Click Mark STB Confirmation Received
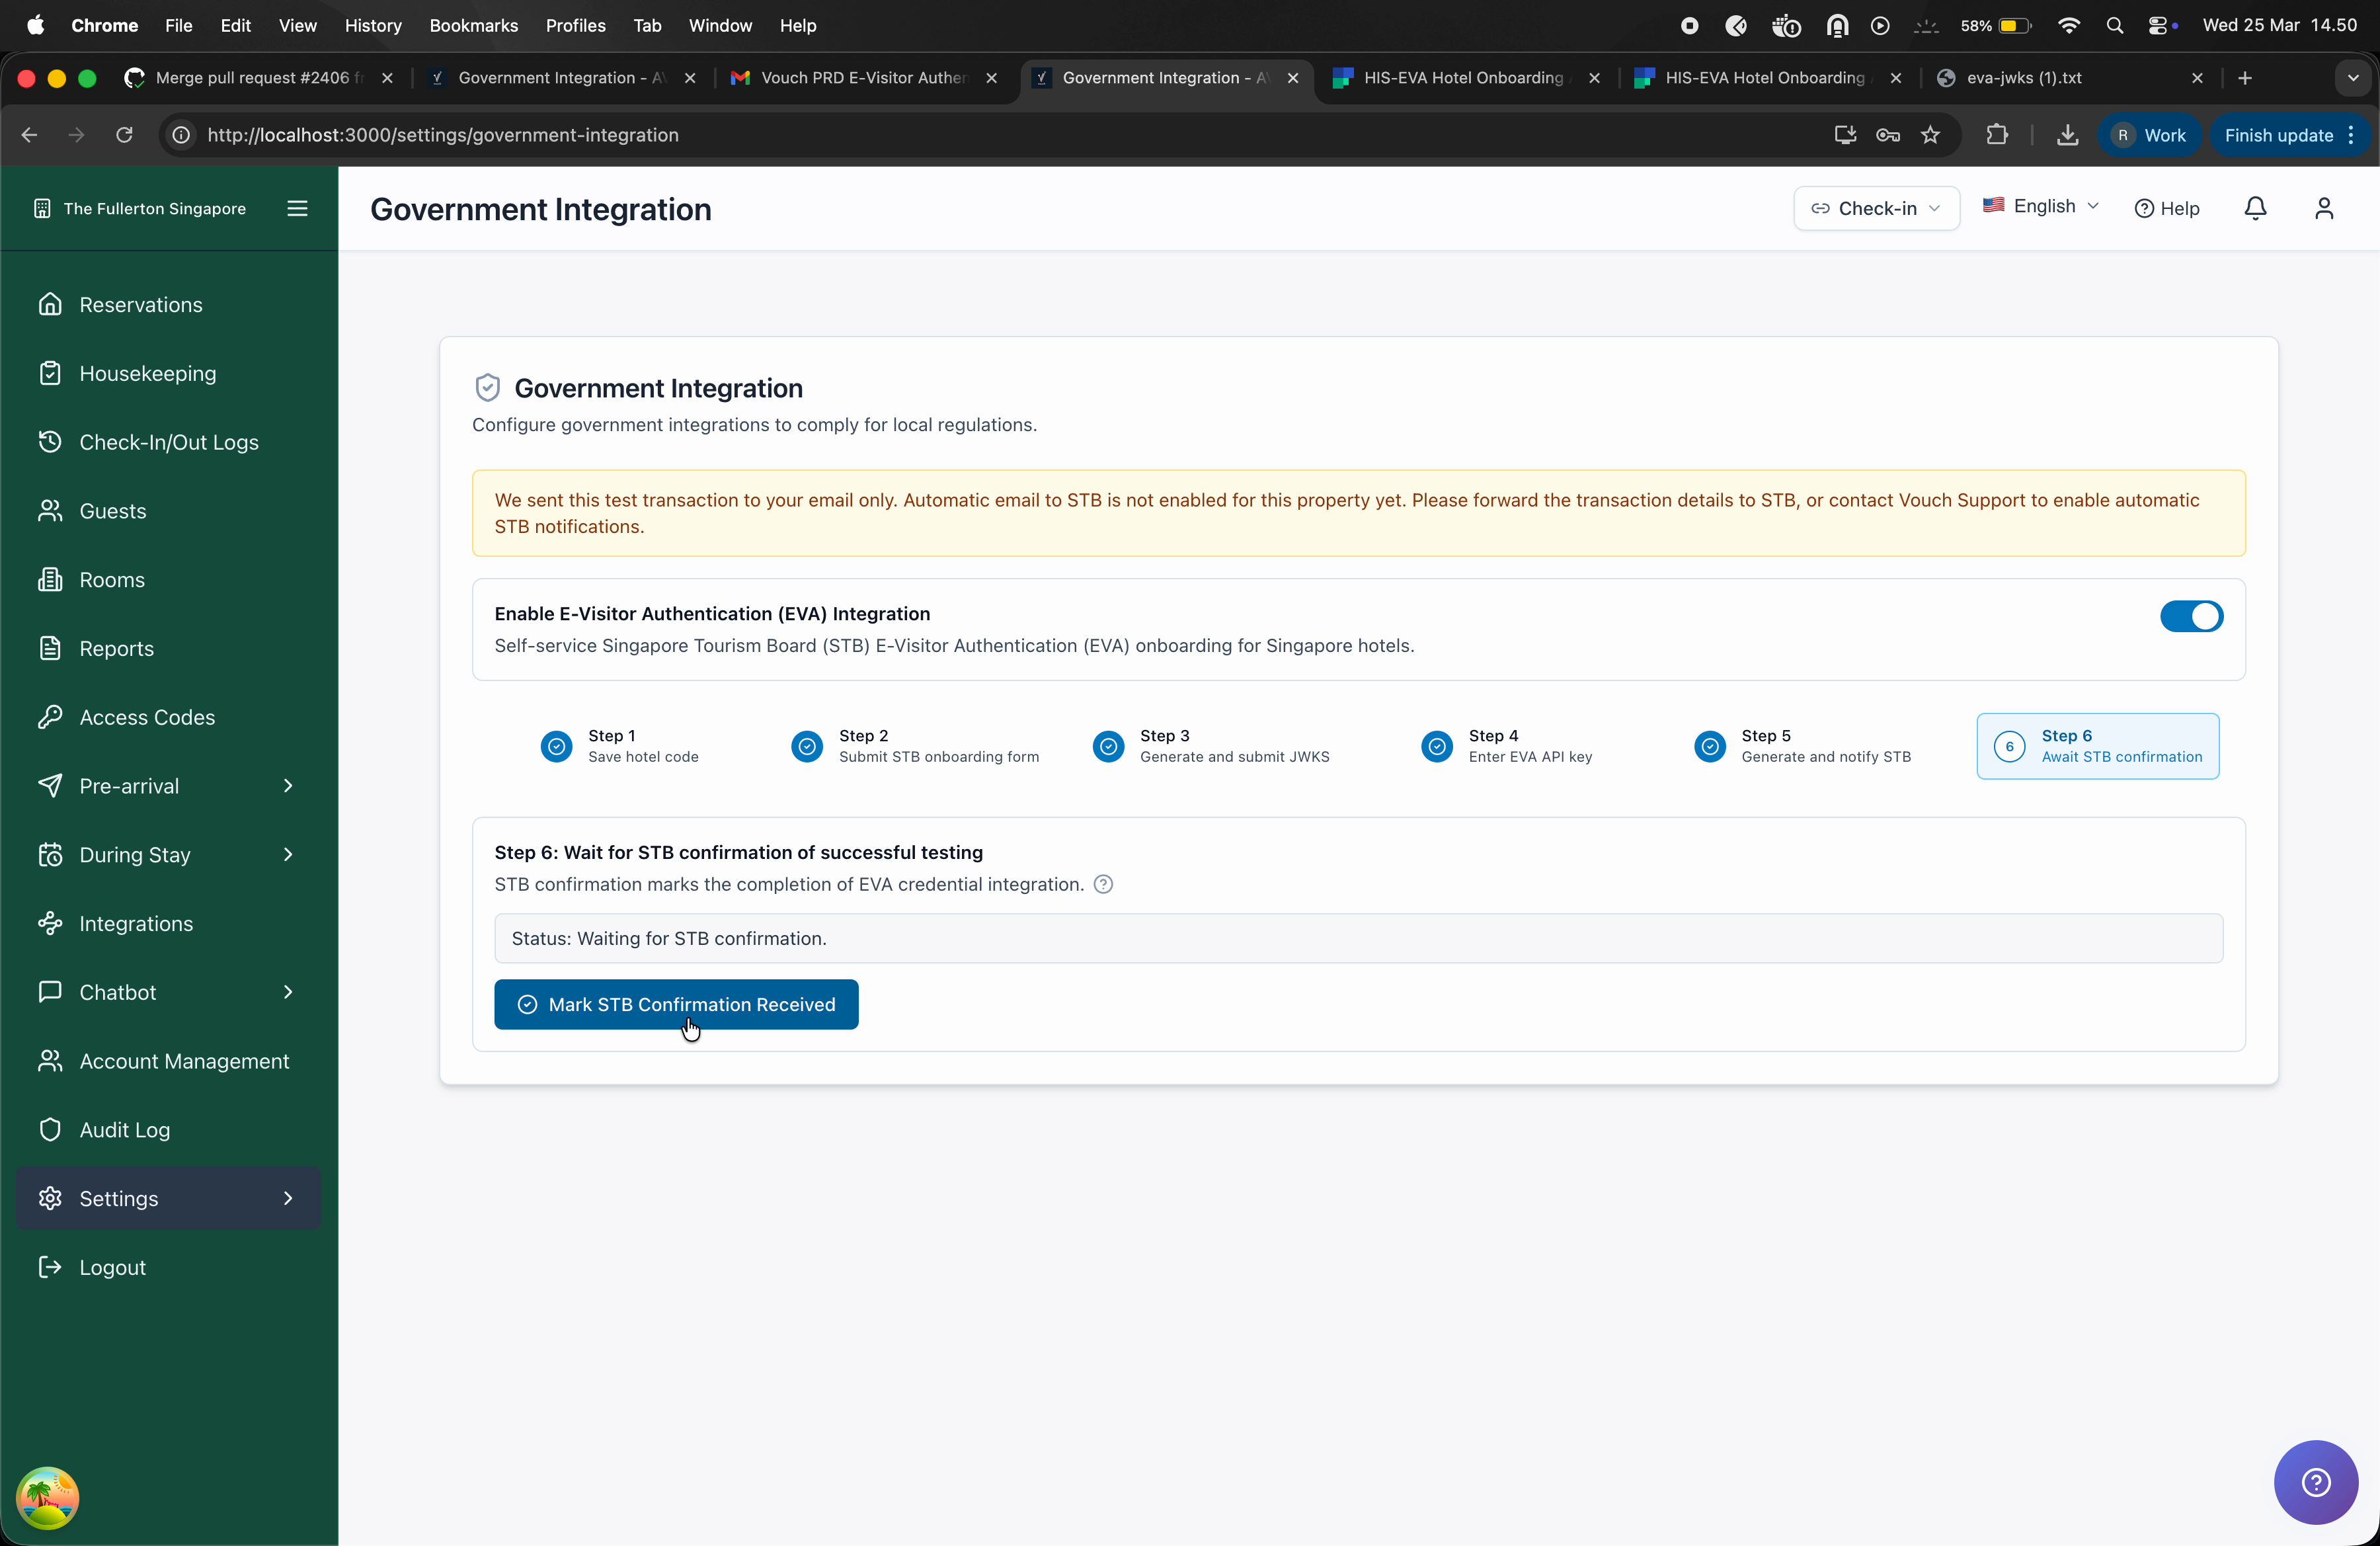Screen dimensions: 2380x1546 [x=676, y=1004]
